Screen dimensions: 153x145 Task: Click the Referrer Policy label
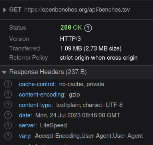coord(28,58)
